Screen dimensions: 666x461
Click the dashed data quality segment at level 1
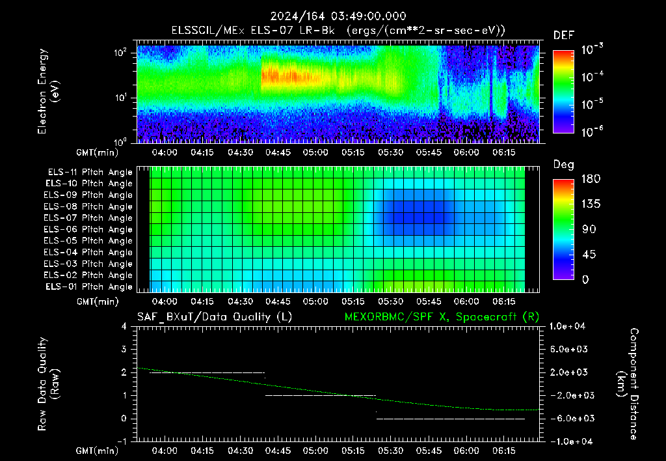click(321, 395)
